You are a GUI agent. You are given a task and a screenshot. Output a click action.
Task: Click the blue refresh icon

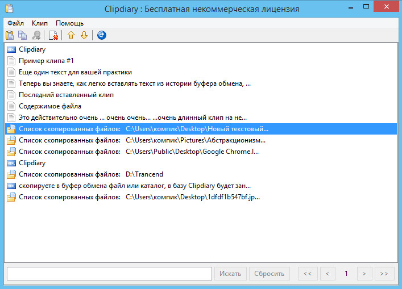[x=102, y=35]
